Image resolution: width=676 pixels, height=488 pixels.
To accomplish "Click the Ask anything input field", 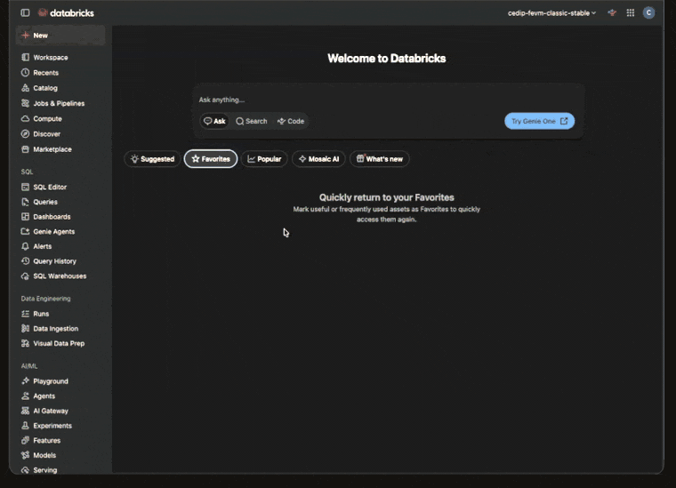I will coord(388,100).
